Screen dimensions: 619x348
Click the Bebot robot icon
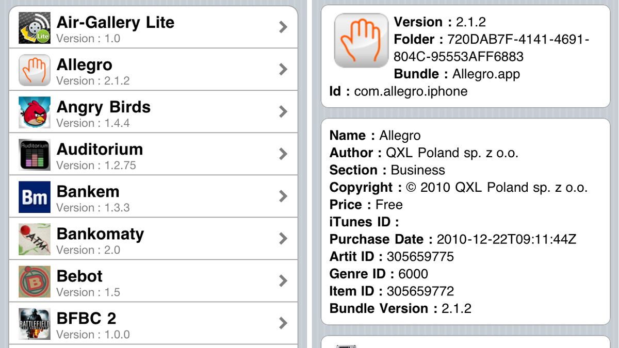pyautogui.click(x=35, y=281)
